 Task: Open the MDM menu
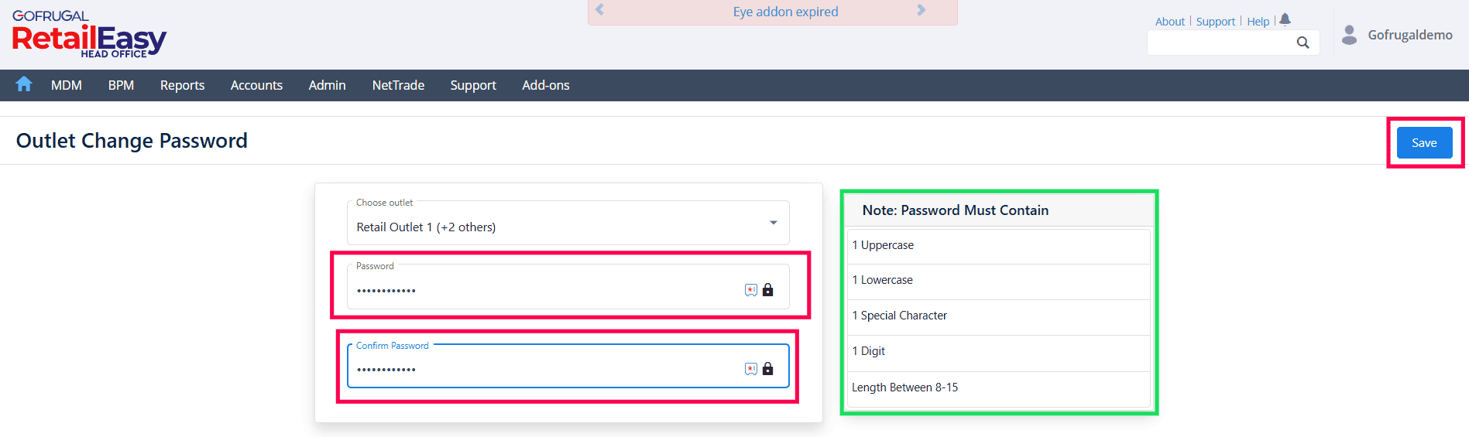[x=67, y=85]
